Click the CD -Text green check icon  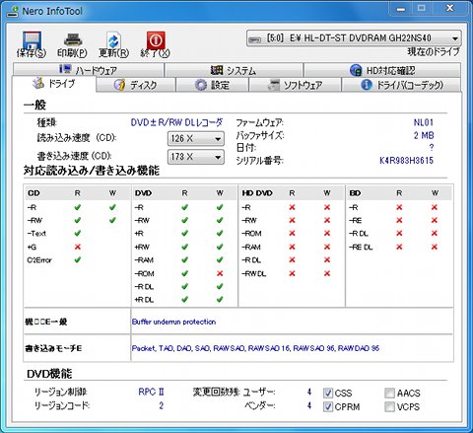click(78, 233)
